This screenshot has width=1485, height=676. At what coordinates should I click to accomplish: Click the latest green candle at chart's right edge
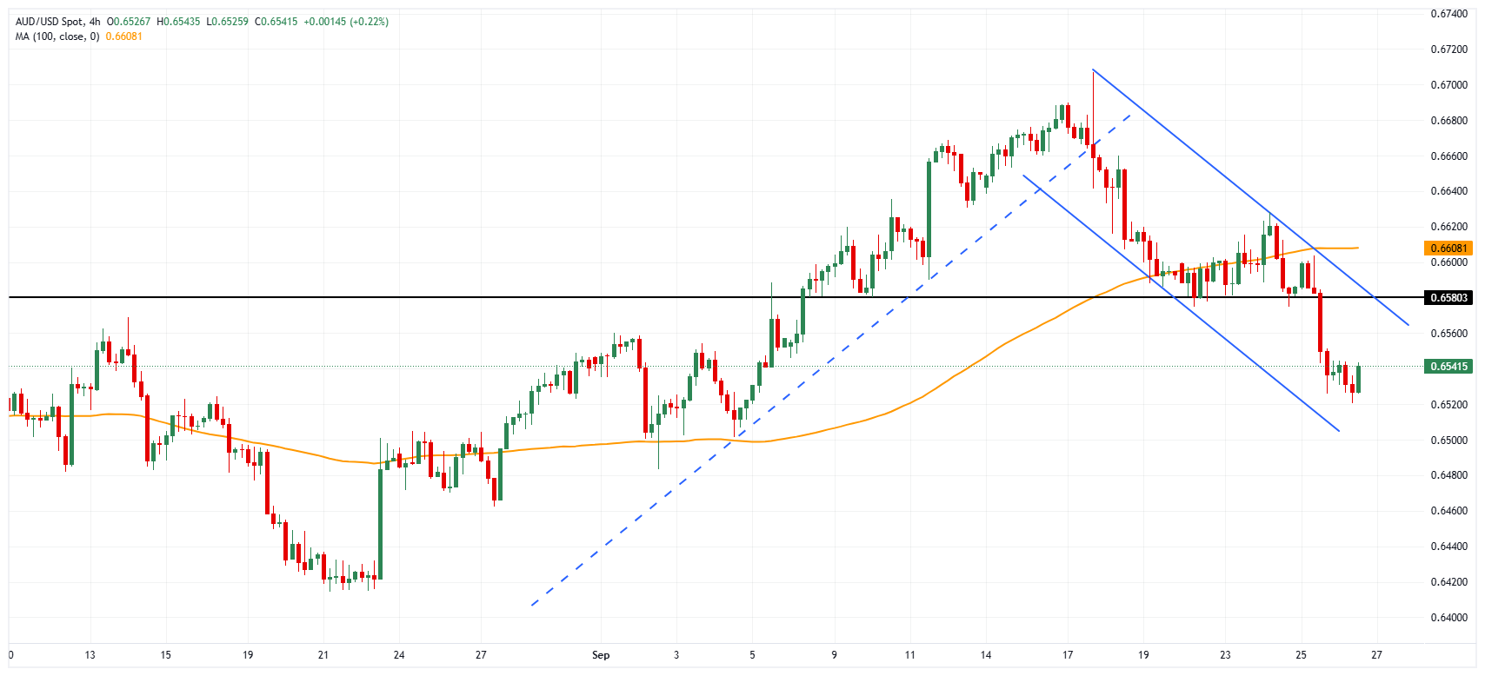(1358, 379)
